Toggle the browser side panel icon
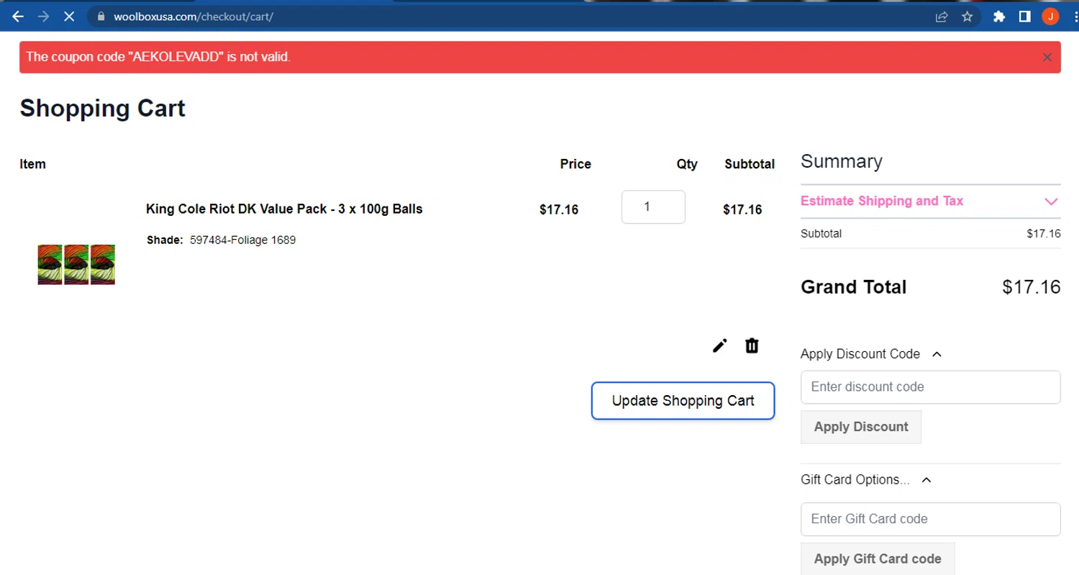The height and width of the screenshot is (575, 1079). tap(1024, 16)
